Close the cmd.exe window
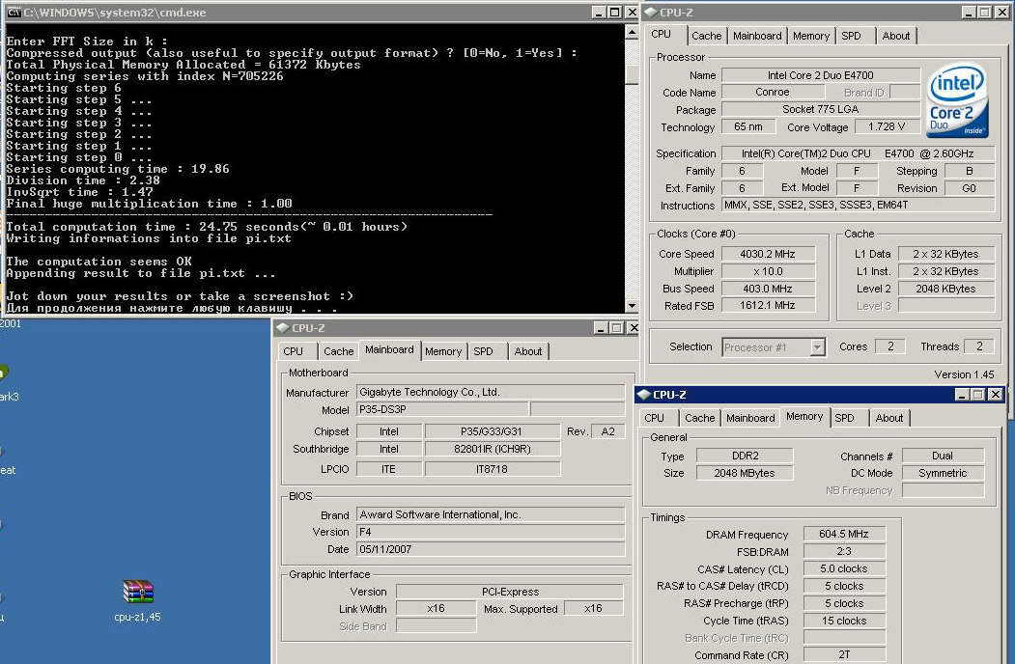1015x664 pixels. [632, 13]
